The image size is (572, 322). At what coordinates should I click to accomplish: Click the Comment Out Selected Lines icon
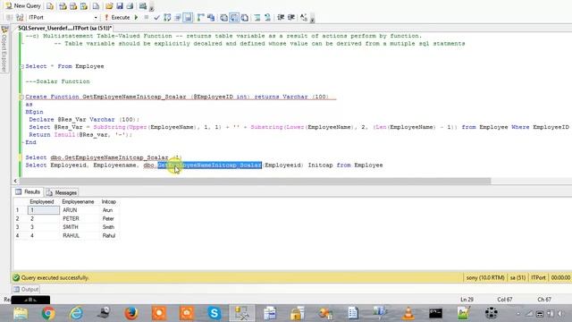(x=257, y=18)
